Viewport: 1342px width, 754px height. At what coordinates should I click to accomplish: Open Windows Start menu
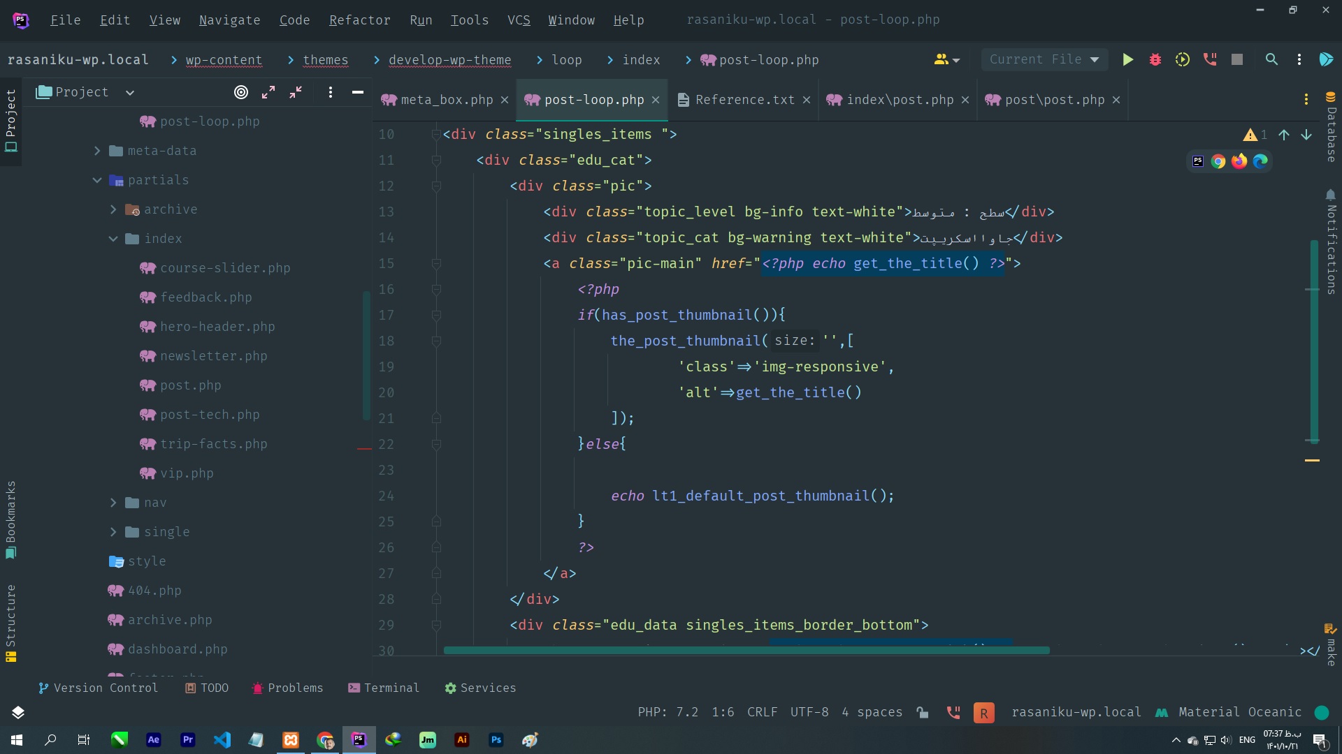17,740
